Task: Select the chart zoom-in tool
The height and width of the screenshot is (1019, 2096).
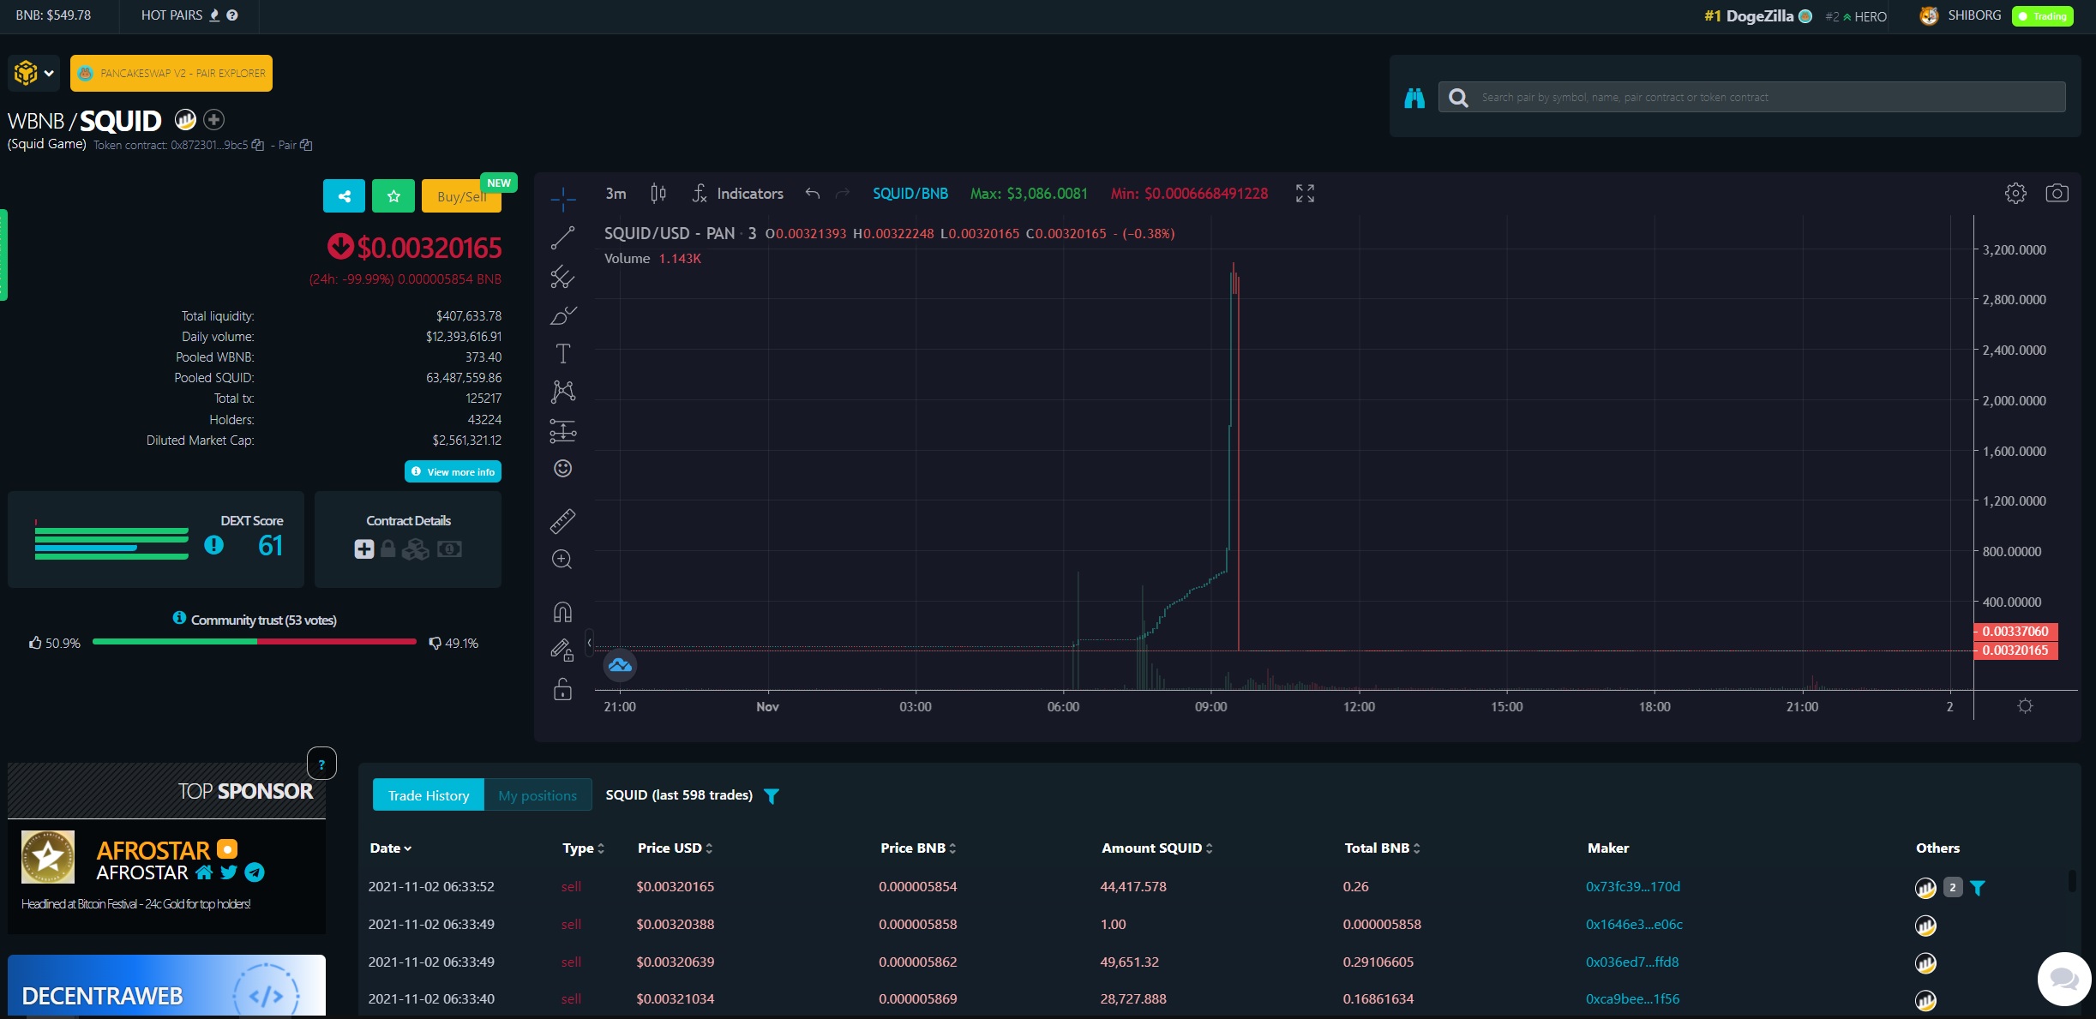Action: tap(562, 560)
